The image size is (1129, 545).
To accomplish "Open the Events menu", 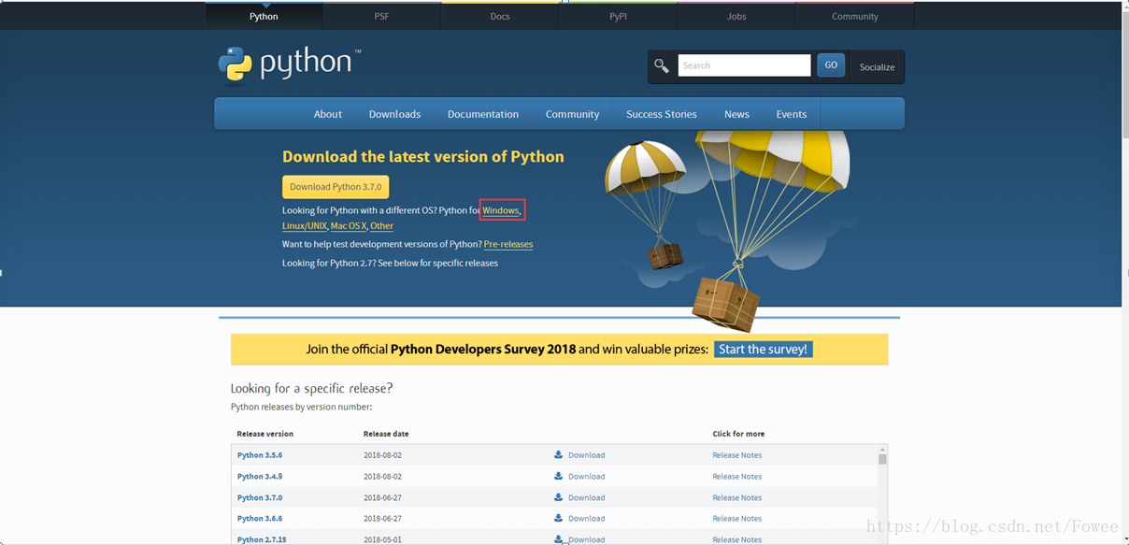I will 791,114.
